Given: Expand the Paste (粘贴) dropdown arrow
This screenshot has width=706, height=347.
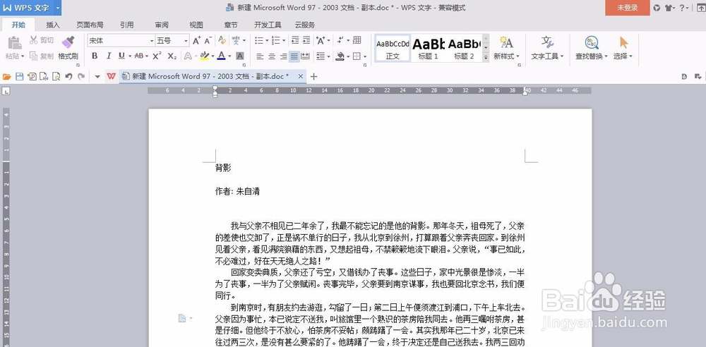Looking at the screenshot, I should click(x=22, y=56).
